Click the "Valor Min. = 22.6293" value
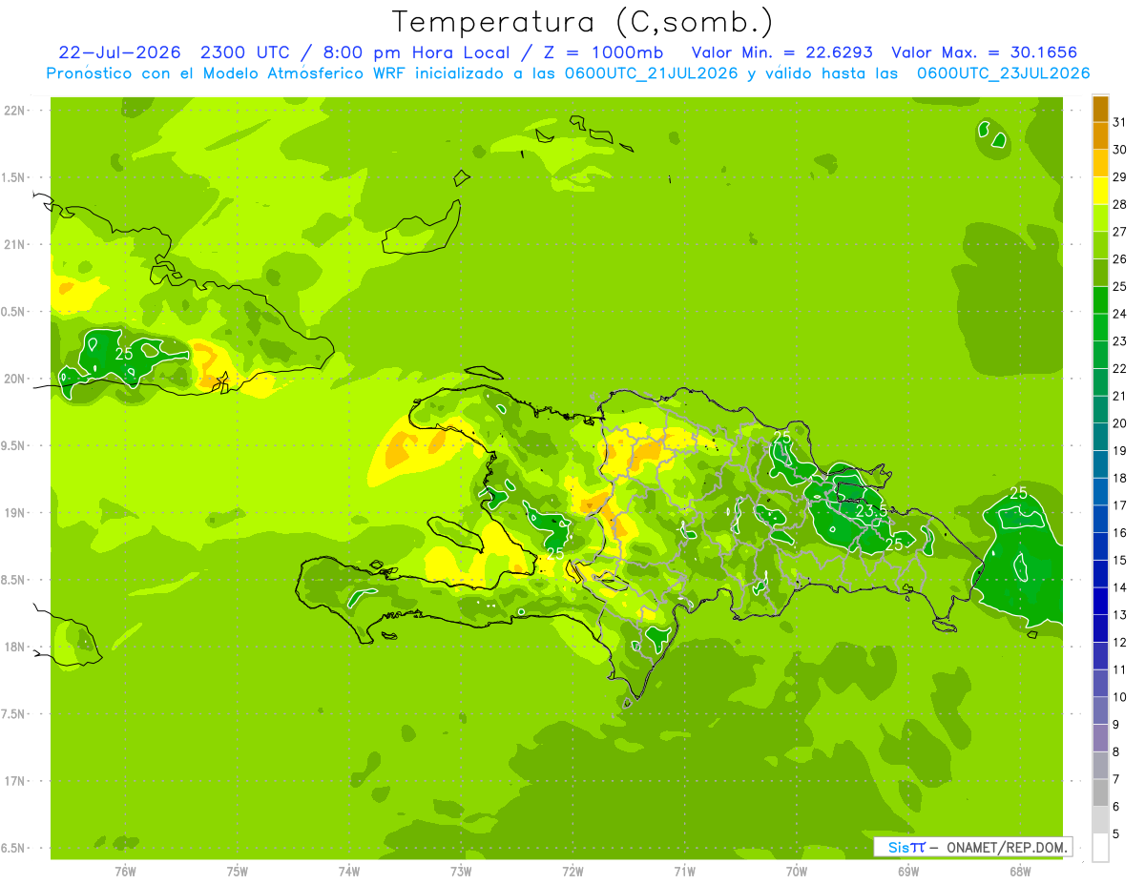The width and height of the screenshot is (1145, 884). pos(781,52)
